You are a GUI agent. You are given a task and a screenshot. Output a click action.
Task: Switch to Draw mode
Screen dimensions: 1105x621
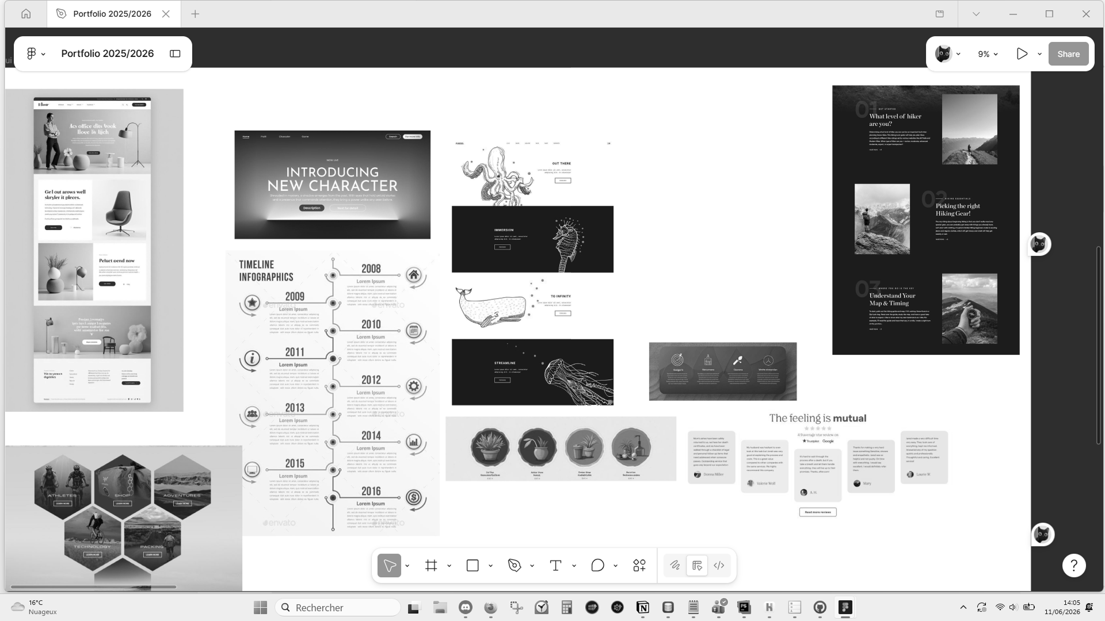[675, 566]
